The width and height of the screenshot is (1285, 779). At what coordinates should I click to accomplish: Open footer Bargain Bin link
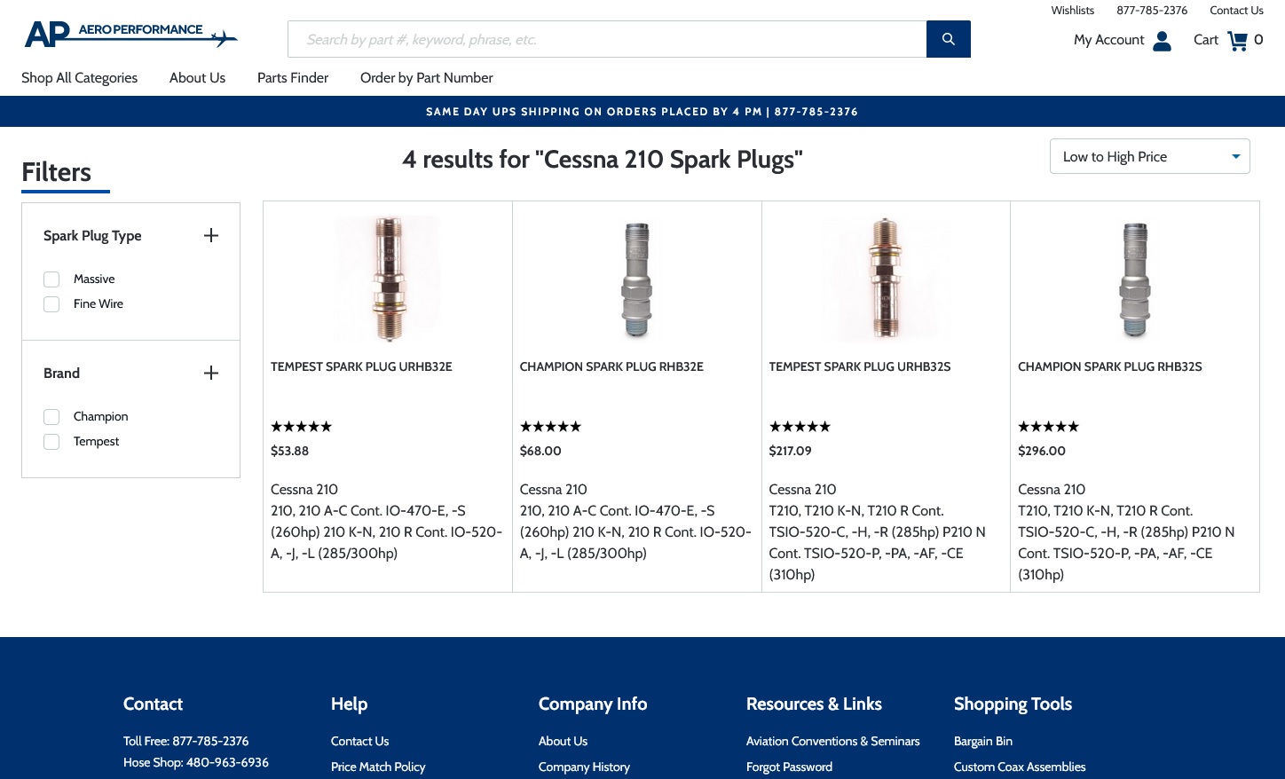click(983, 741)
